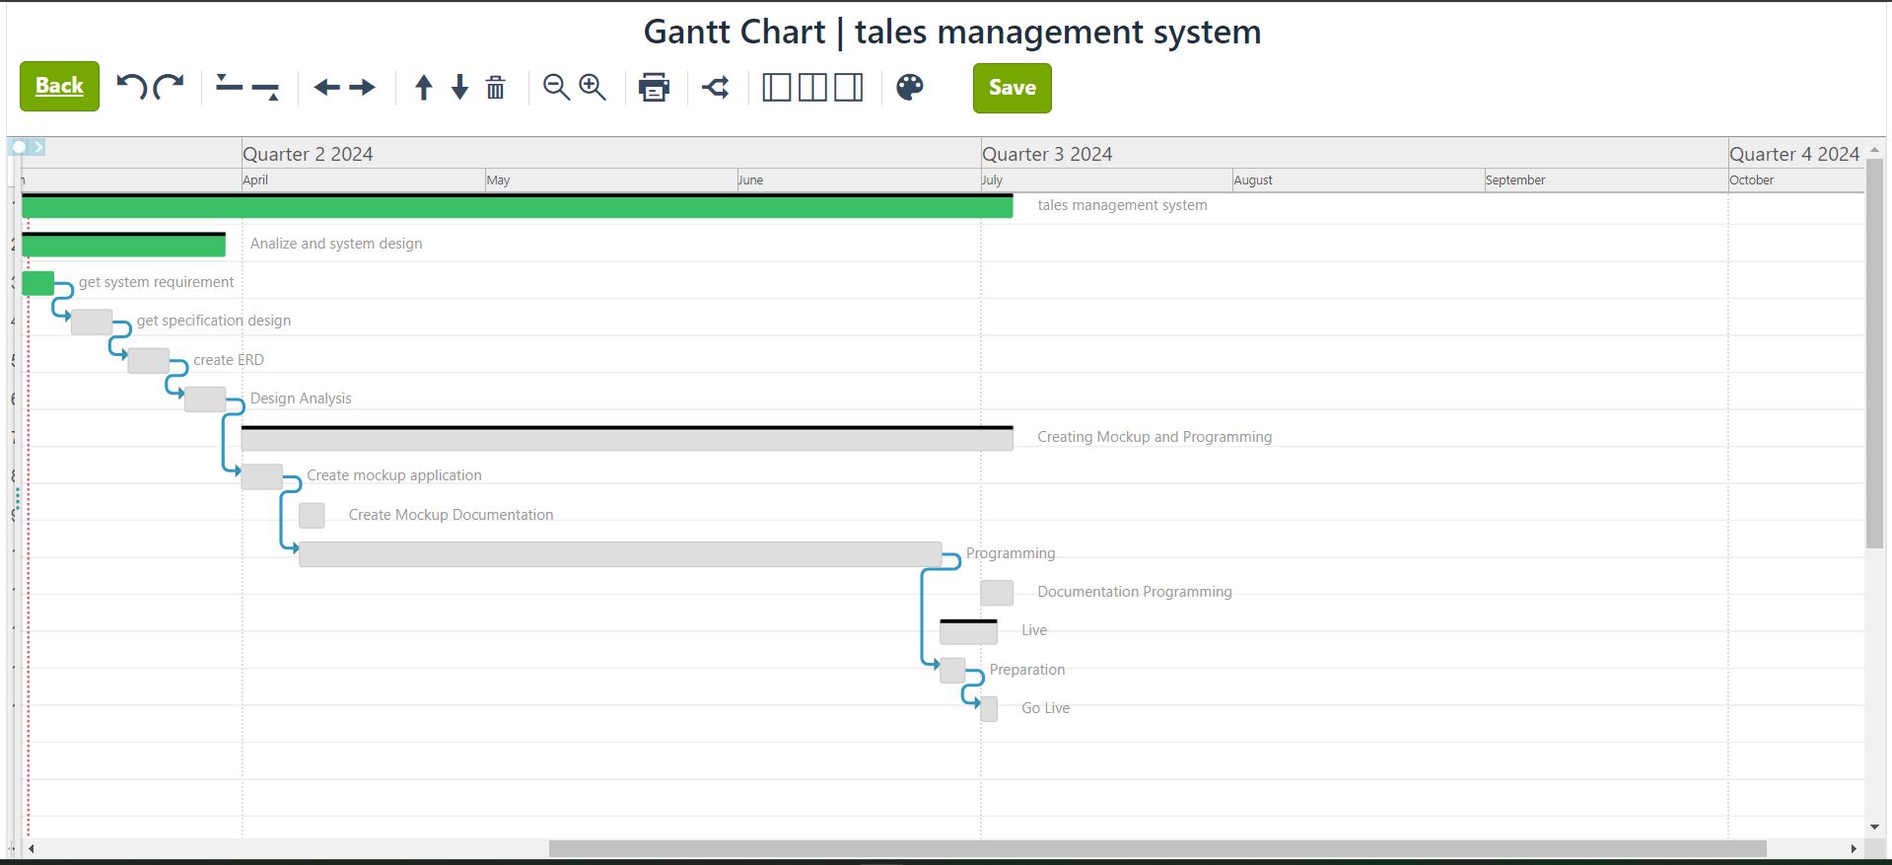Viewport: 1892px width, 865px height.
Task: Click the 'Create Mockup Documentation' label
Action: click(451, 515)
